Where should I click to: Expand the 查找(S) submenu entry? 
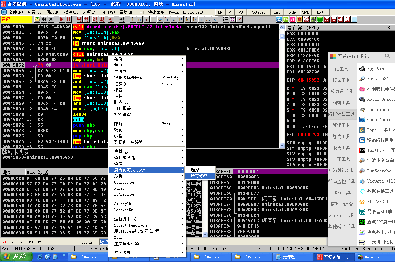[147, 151]
